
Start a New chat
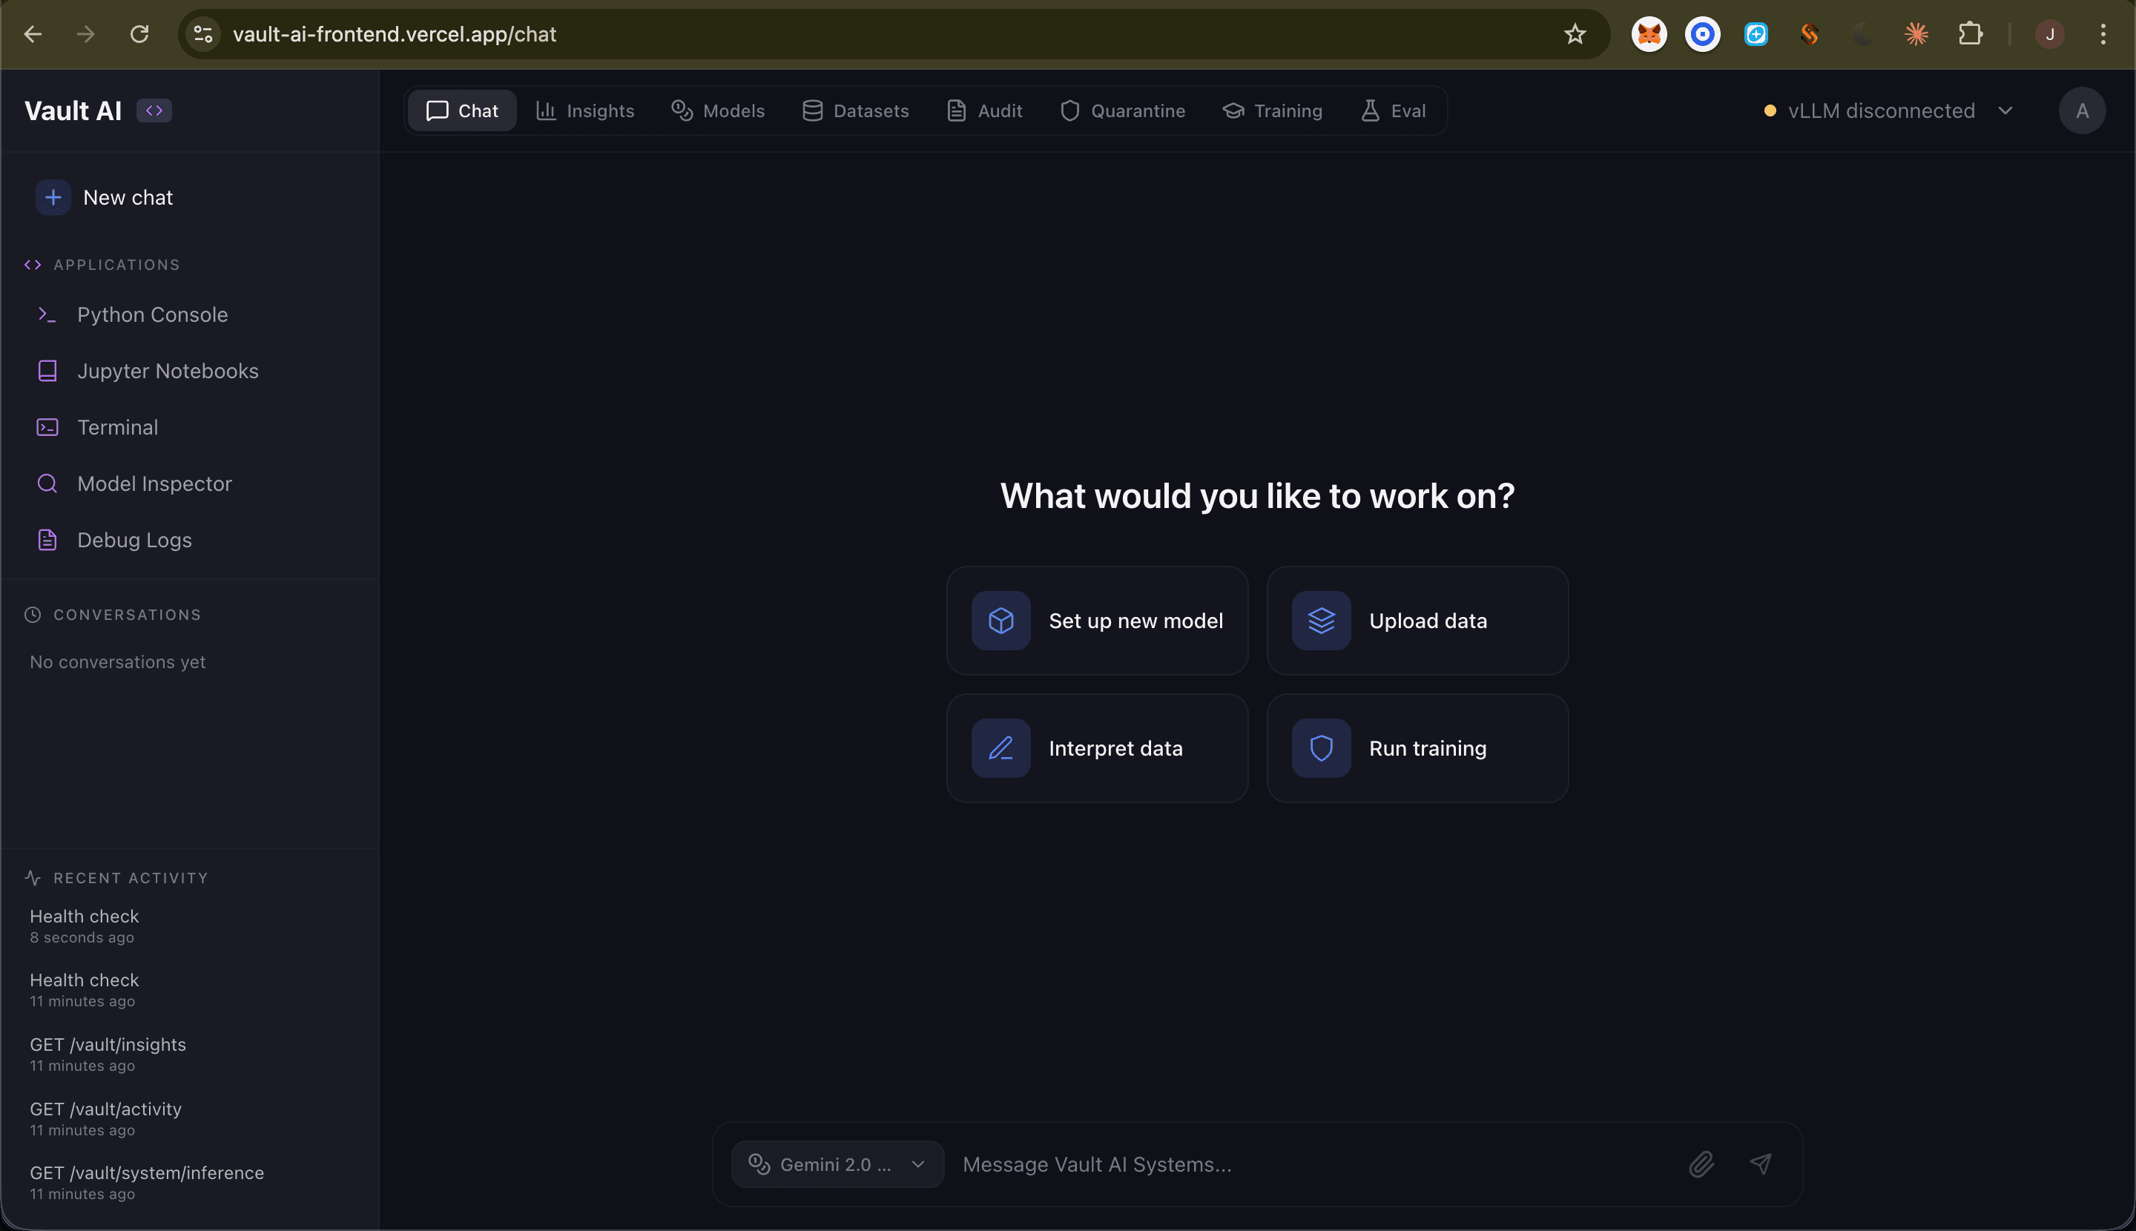pyautogui.click(x=127, y=197)
